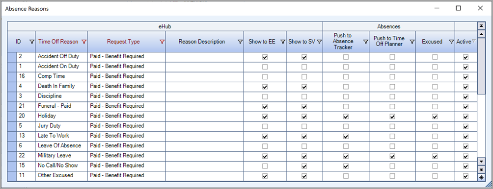Viewport: 493px width, 189px height.
Task: Uncheck Excused for Military Leave
Action: [x=435, y=156]
